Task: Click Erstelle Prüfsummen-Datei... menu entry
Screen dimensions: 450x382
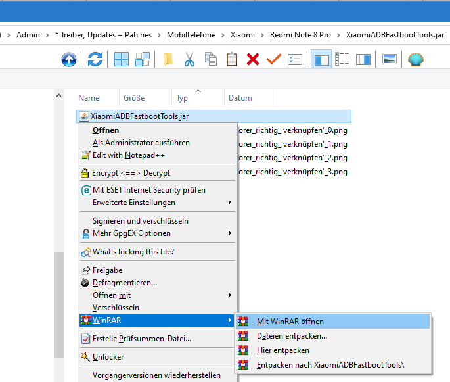Action: (157, 339)
